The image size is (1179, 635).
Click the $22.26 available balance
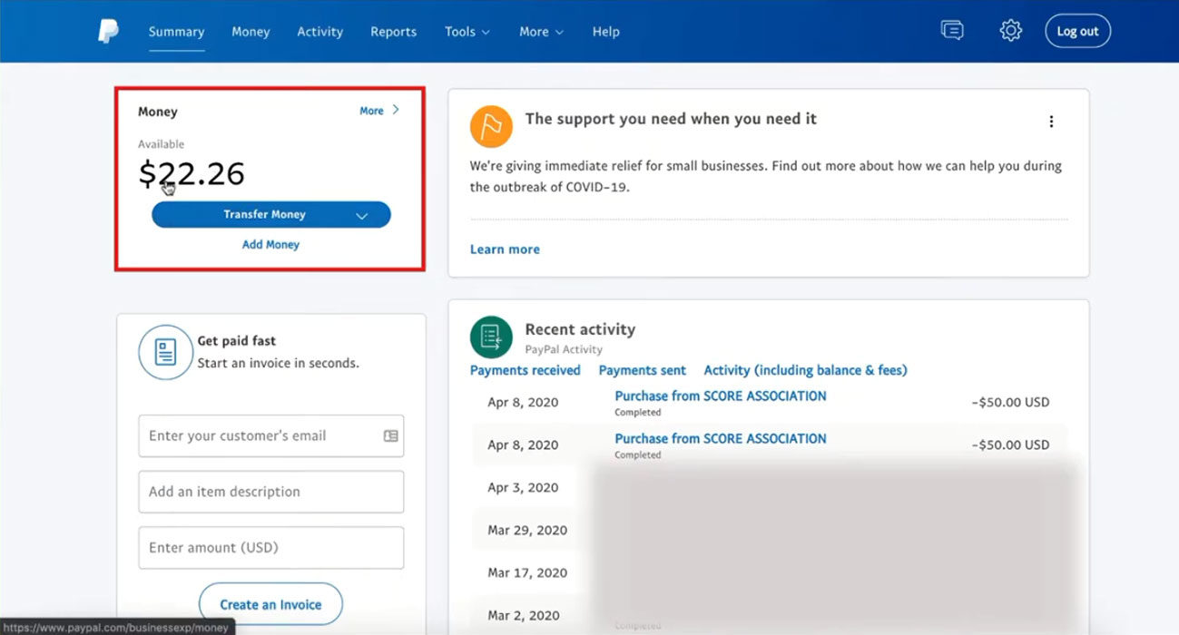(192, 173)
